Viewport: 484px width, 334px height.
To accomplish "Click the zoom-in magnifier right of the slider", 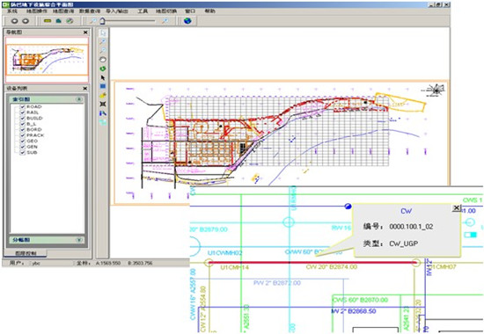I will 165,21.
